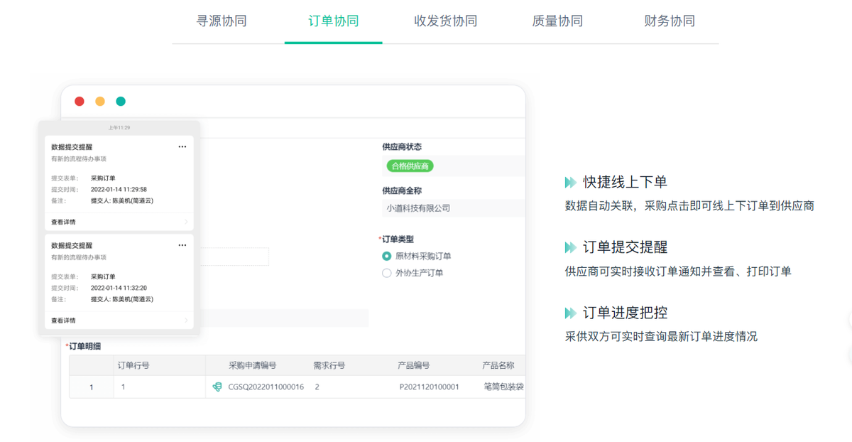Click the 合格供应商 status tag
This screenshot has height=442, width=852.
(x=410, y=166)
